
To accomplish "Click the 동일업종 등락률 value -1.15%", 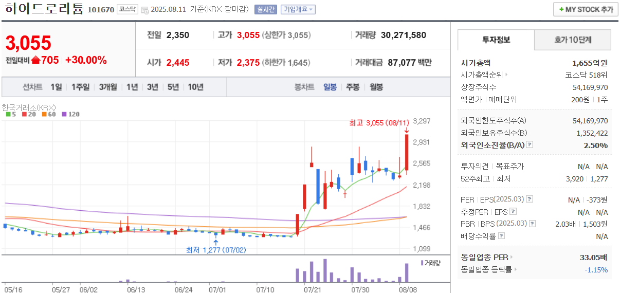I will (596, 269).
